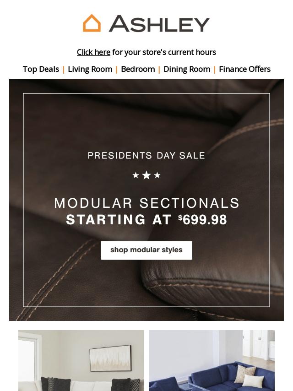Browse the Dining Room category

pyautogui.click(x=187, y=69)
